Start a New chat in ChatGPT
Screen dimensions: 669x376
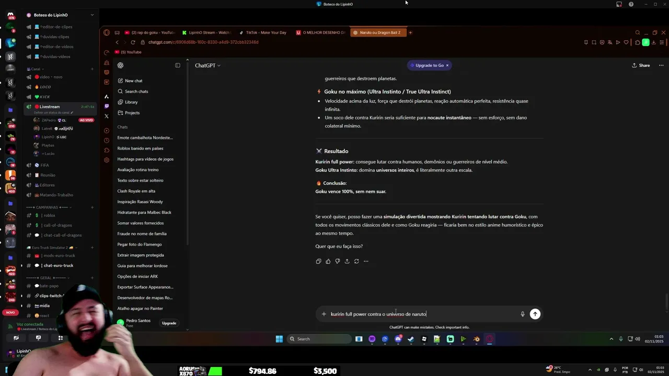pos(130,80)
